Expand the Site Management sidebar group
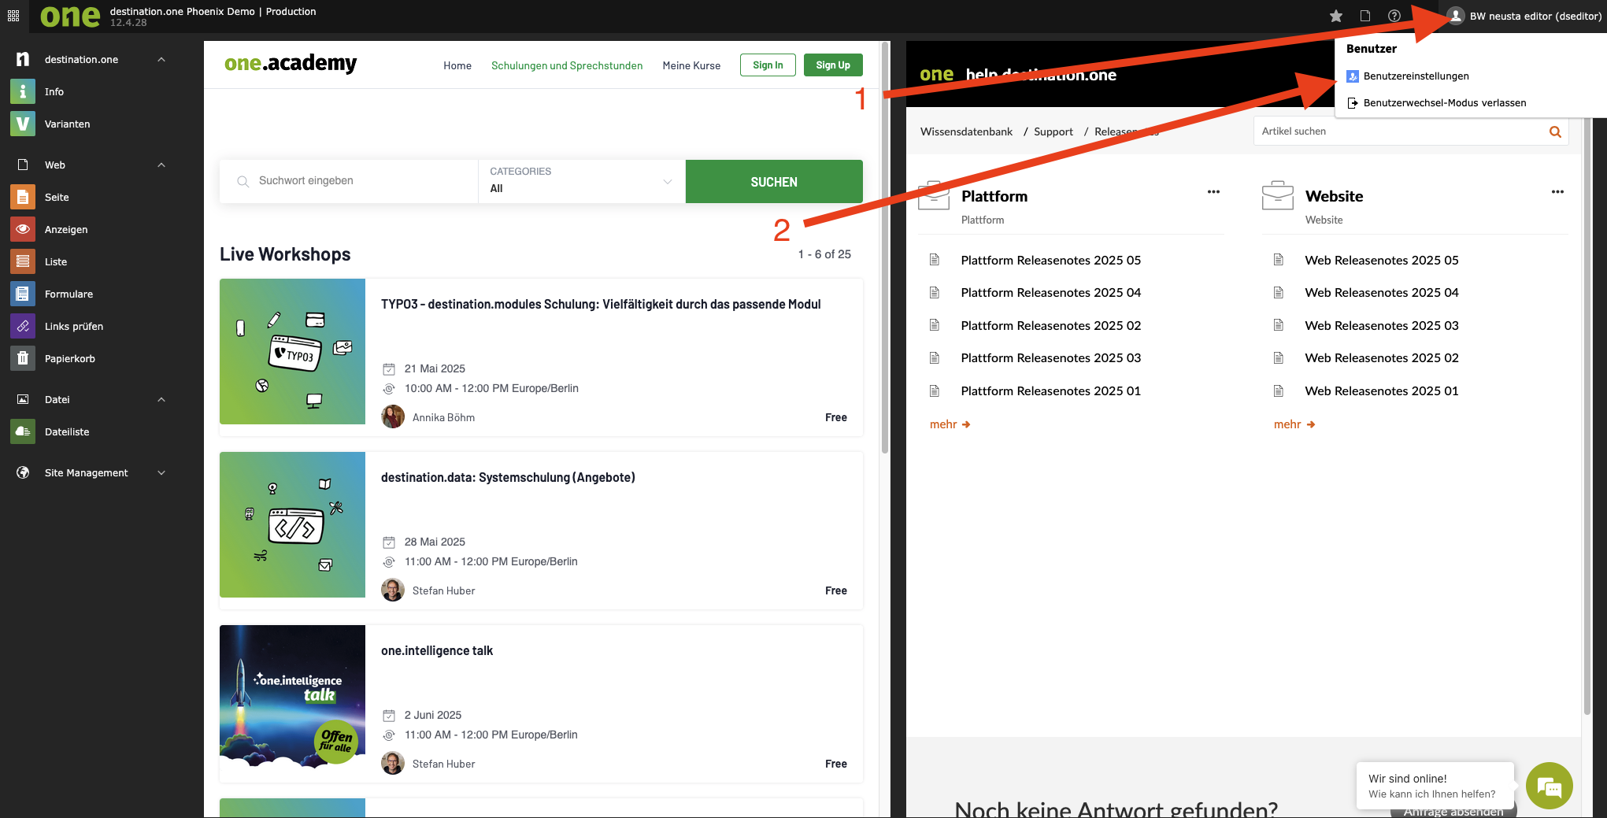The height and width of the screenshot is (818, 1607). point(161,472)
